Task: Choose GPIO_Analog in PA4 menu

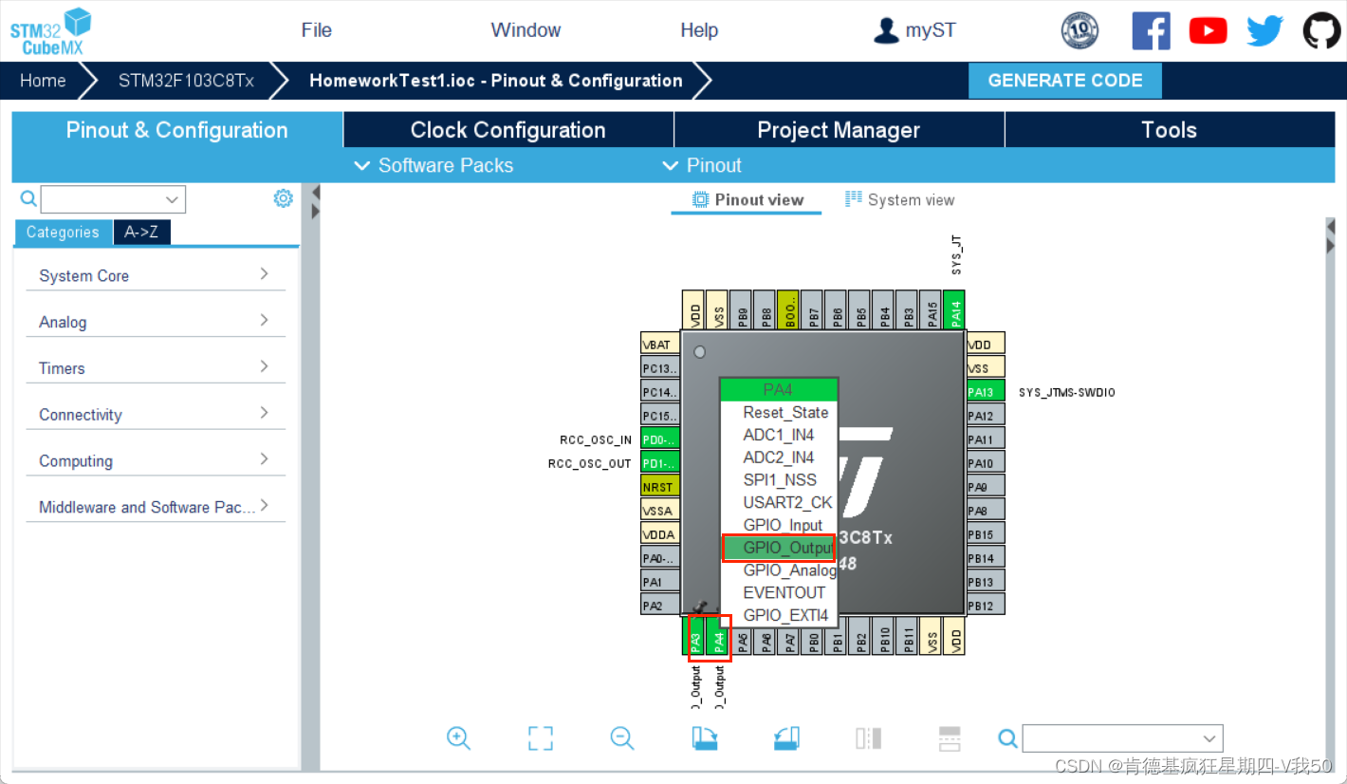Action: (x=779, y=570)
